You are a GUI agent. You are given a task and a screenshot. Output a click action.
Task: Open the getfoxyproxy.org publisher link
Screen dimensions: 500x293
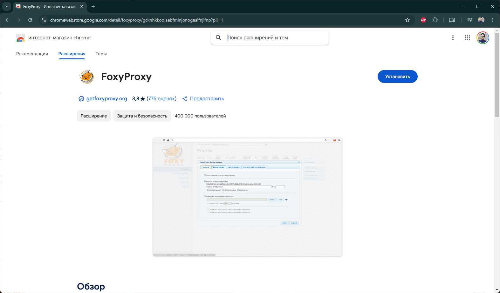click(107, 99)
